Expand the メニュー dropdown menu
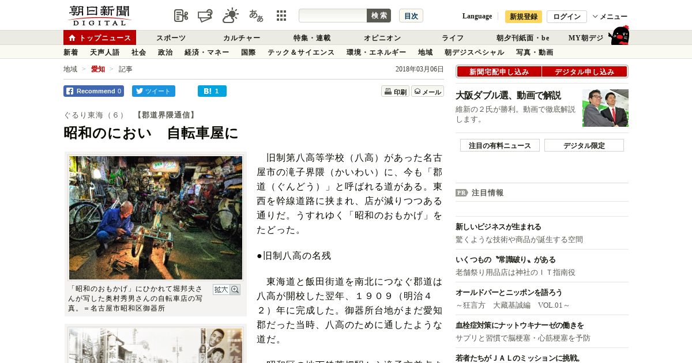 click(610, 17)
